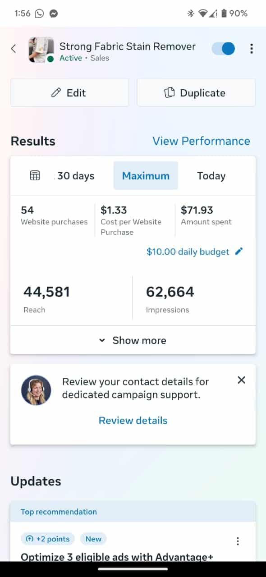Toggle the campaign active switch off
266x577 pixels.
click(x=224, y=49)
